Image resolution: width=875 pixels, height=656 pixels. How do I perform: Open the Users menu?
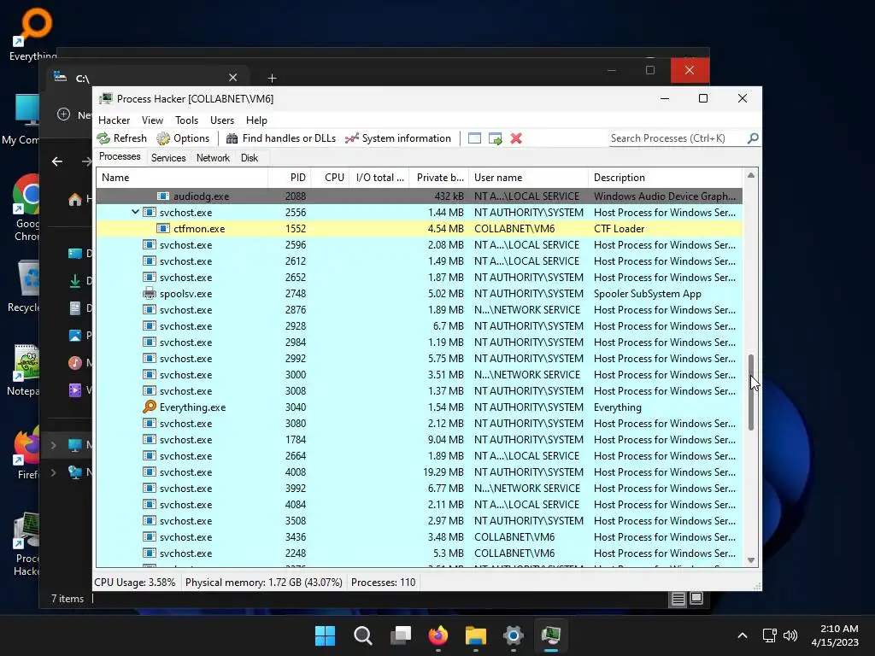point(222,120)
